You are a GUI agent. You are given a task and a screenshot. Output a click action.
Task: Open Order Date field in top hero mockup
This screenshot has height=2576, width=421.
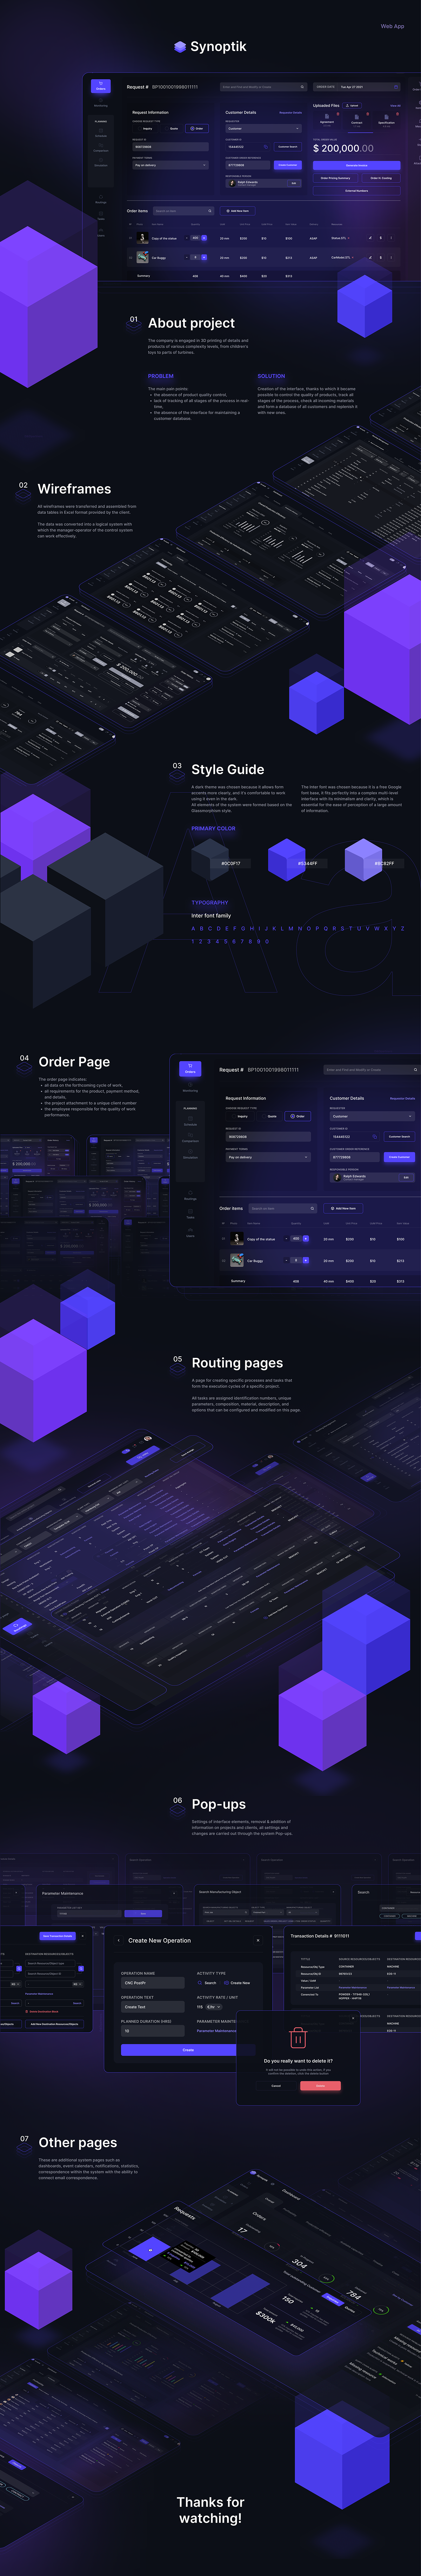[357, 87]
